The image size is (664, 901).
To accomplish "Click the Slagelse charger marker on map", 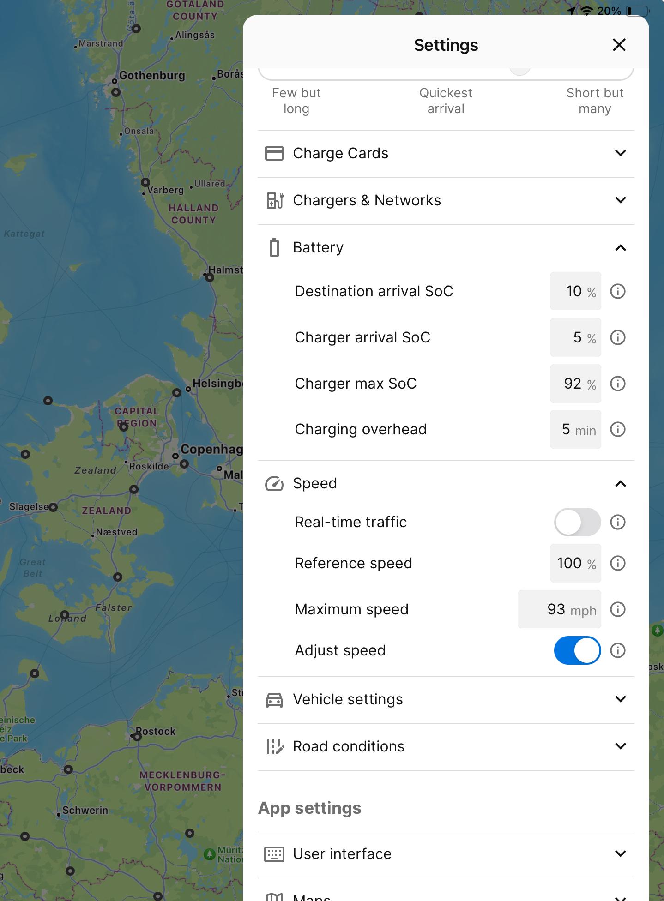I will (53, 508).
